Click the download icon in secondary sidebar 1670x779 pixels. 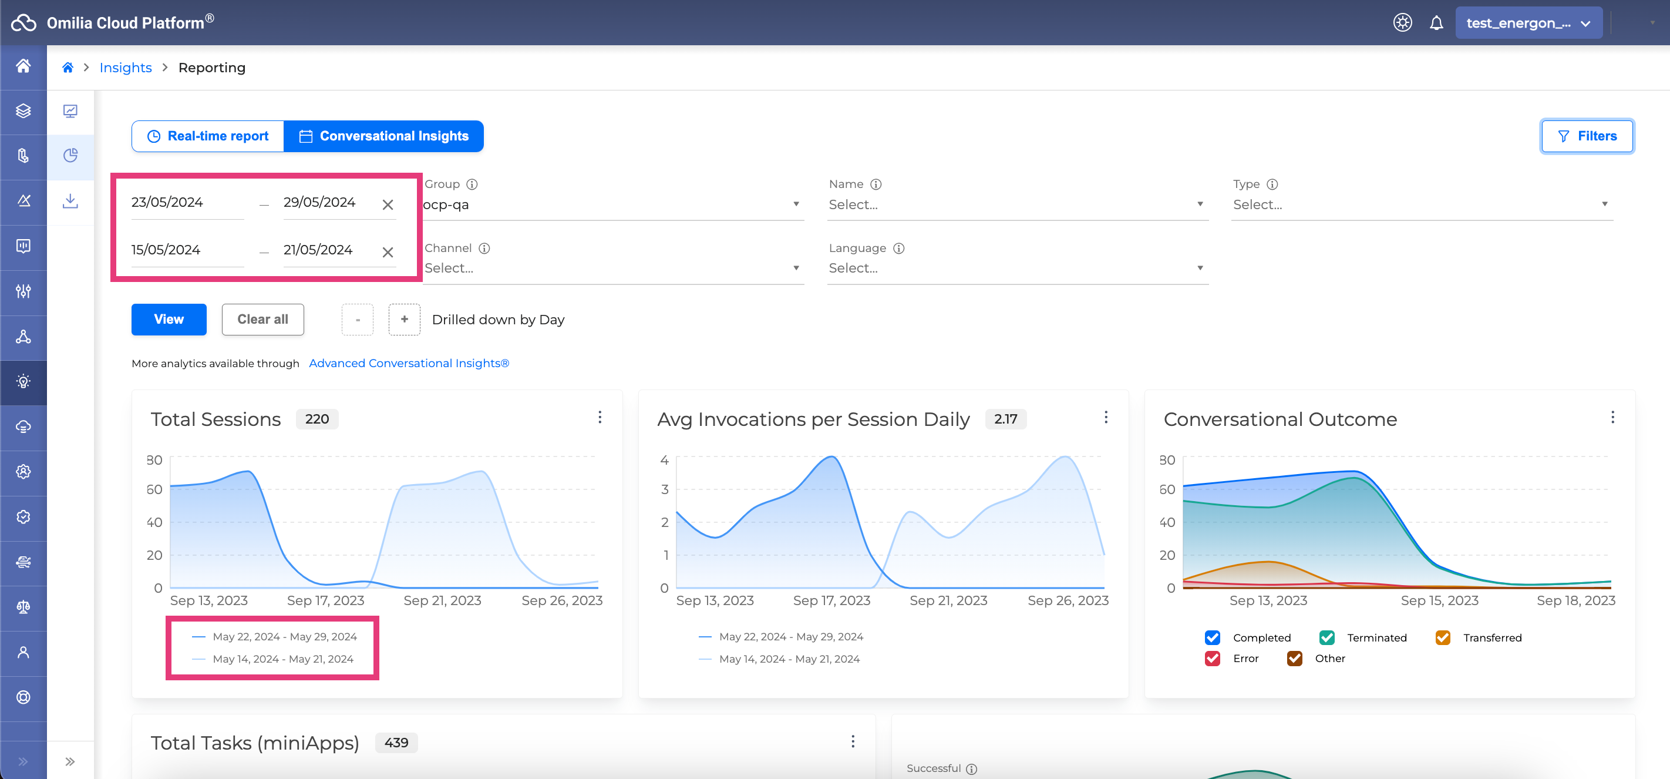[x=70, y=201]
